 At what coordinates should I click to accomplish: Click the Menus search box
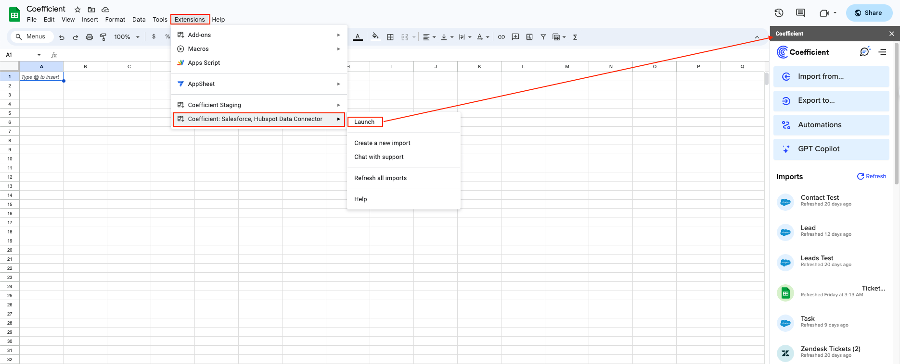click(32, 36)
